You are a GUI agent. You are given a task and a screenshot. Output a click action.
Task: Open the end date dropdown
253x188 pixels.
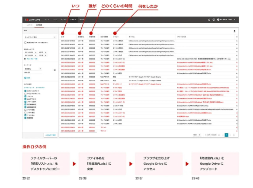tap(31, 55)
